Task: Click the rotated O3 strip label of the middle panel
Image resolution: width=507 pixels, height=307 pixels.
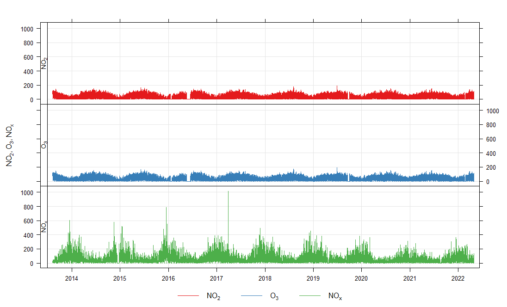Action: tap(44, 144)
